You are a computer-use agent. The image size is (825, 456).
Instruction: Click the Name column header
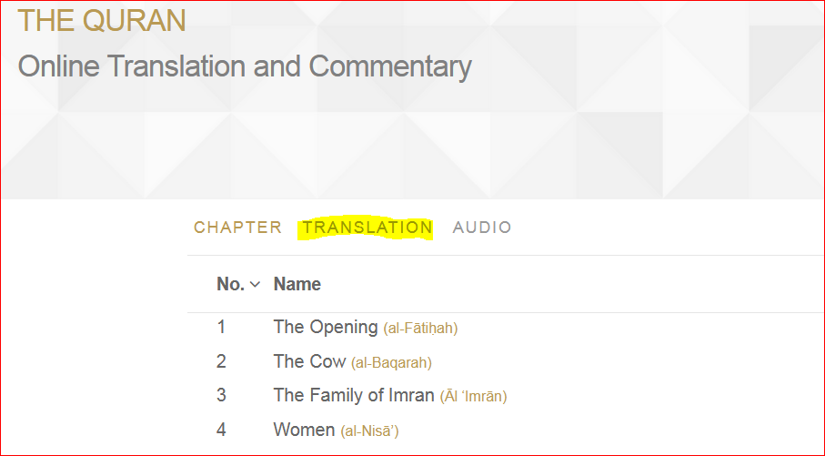coord(297,284)
